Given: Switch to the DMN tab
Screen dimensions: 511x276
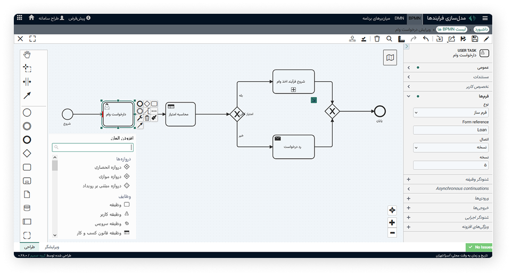Looking at the screenshot, I should [399, 18].
